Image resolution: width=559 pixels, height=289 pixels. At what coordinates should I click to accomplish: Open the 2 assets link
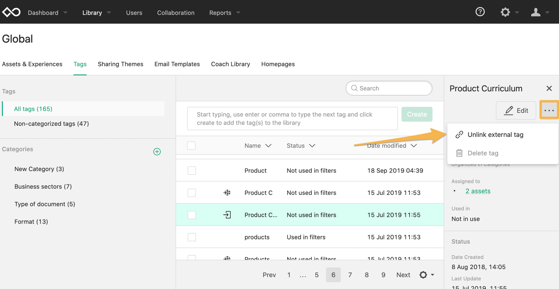tap(478, 191)
